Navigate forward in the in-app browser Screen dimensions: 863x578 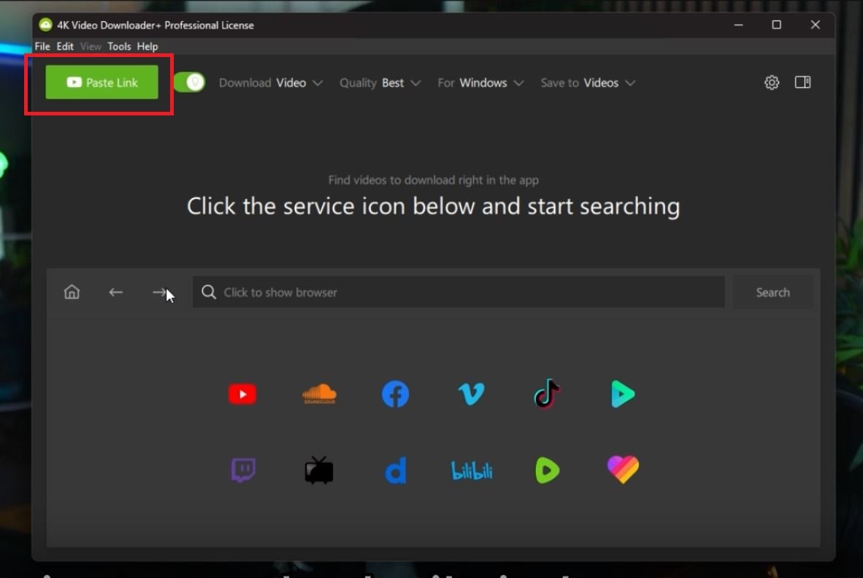[160, 292]
